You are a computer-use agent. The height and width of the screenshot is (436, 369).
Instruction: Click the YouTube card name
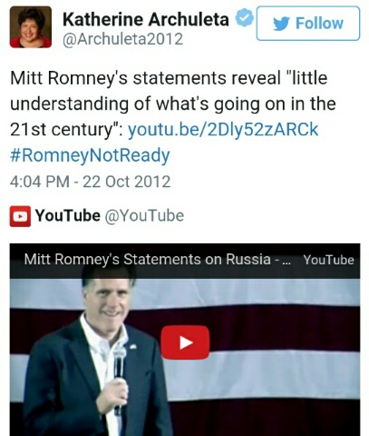(x=68, y=215)
